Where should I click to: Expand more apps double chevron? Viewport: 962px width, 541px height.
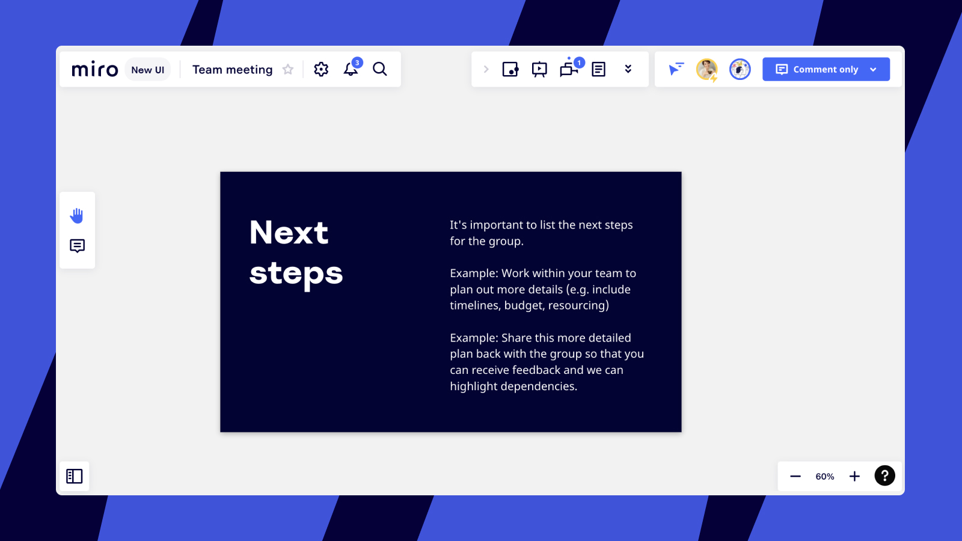pos(628,70)
